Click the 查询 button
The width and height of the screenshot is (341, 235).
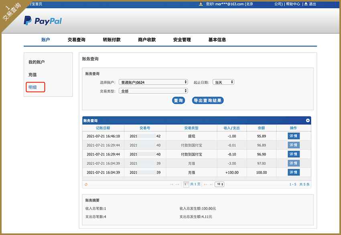pyautogui.click(x=179, y=100)
